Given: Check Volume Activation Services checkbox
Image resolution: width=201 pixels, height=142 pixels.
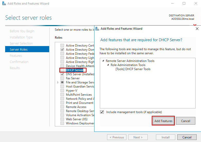Looking at the screenshot, I should click(62, 115).
